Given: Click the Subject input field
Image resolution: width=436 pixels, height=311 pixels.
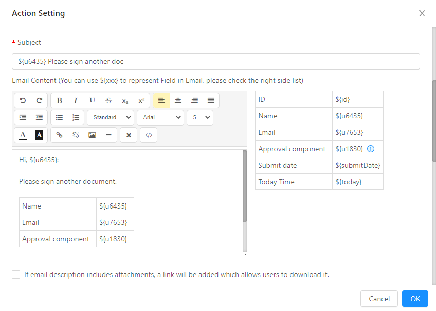Looking at the screenshot, I should pos(216,61).
